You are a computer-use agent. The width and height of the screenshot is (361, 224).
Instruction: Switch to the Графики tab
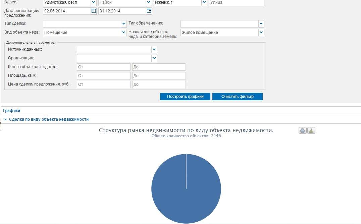pyautogui.click(x=11, y=111)
